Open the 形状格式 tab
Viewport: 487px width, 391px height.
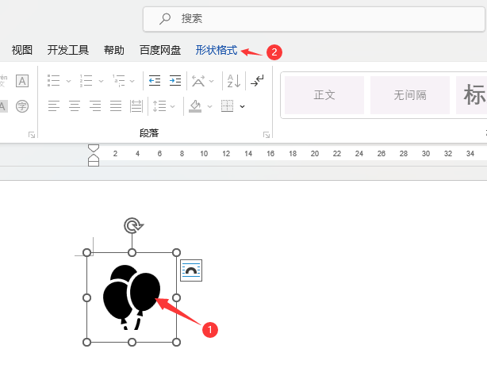[x=217, y=50]
